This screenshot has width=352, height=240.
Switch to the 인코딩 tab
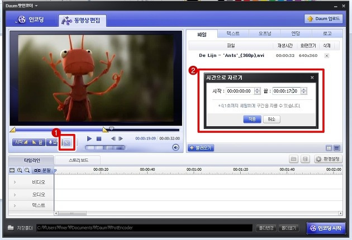(31, 20)
